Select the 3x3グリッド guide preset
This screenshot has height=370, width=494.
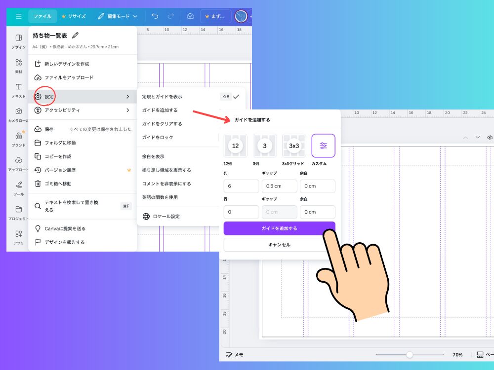[294, 146]
